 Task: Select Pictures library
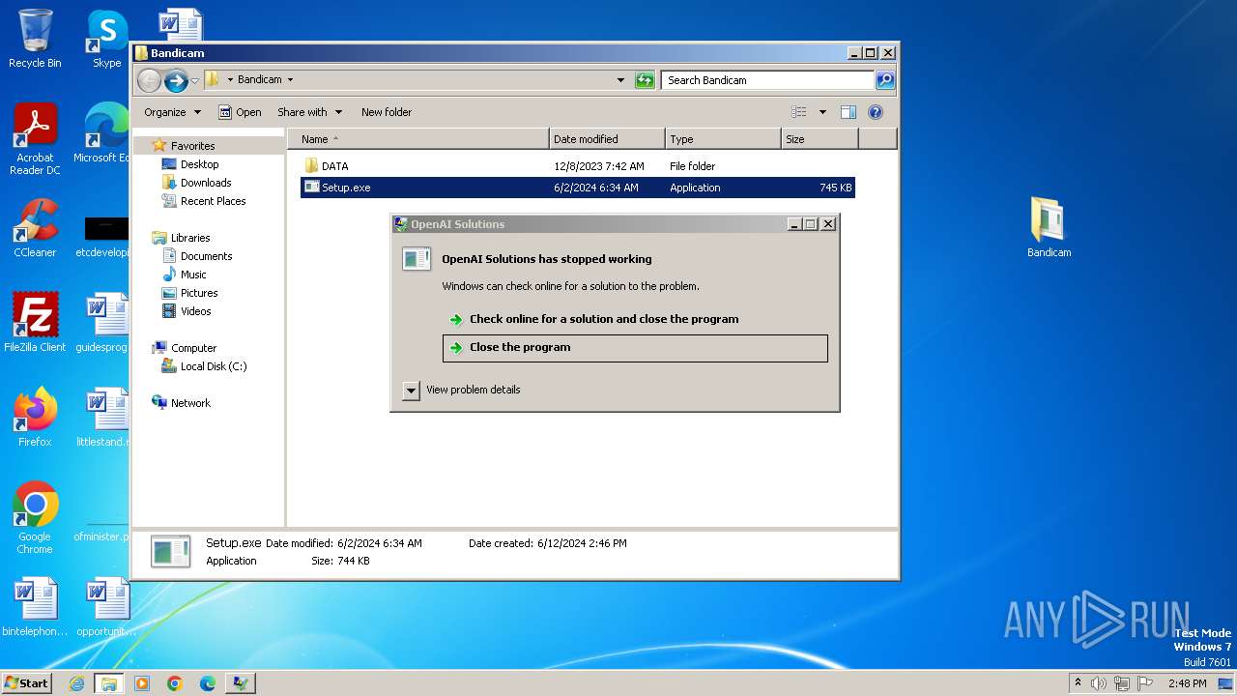199,293
